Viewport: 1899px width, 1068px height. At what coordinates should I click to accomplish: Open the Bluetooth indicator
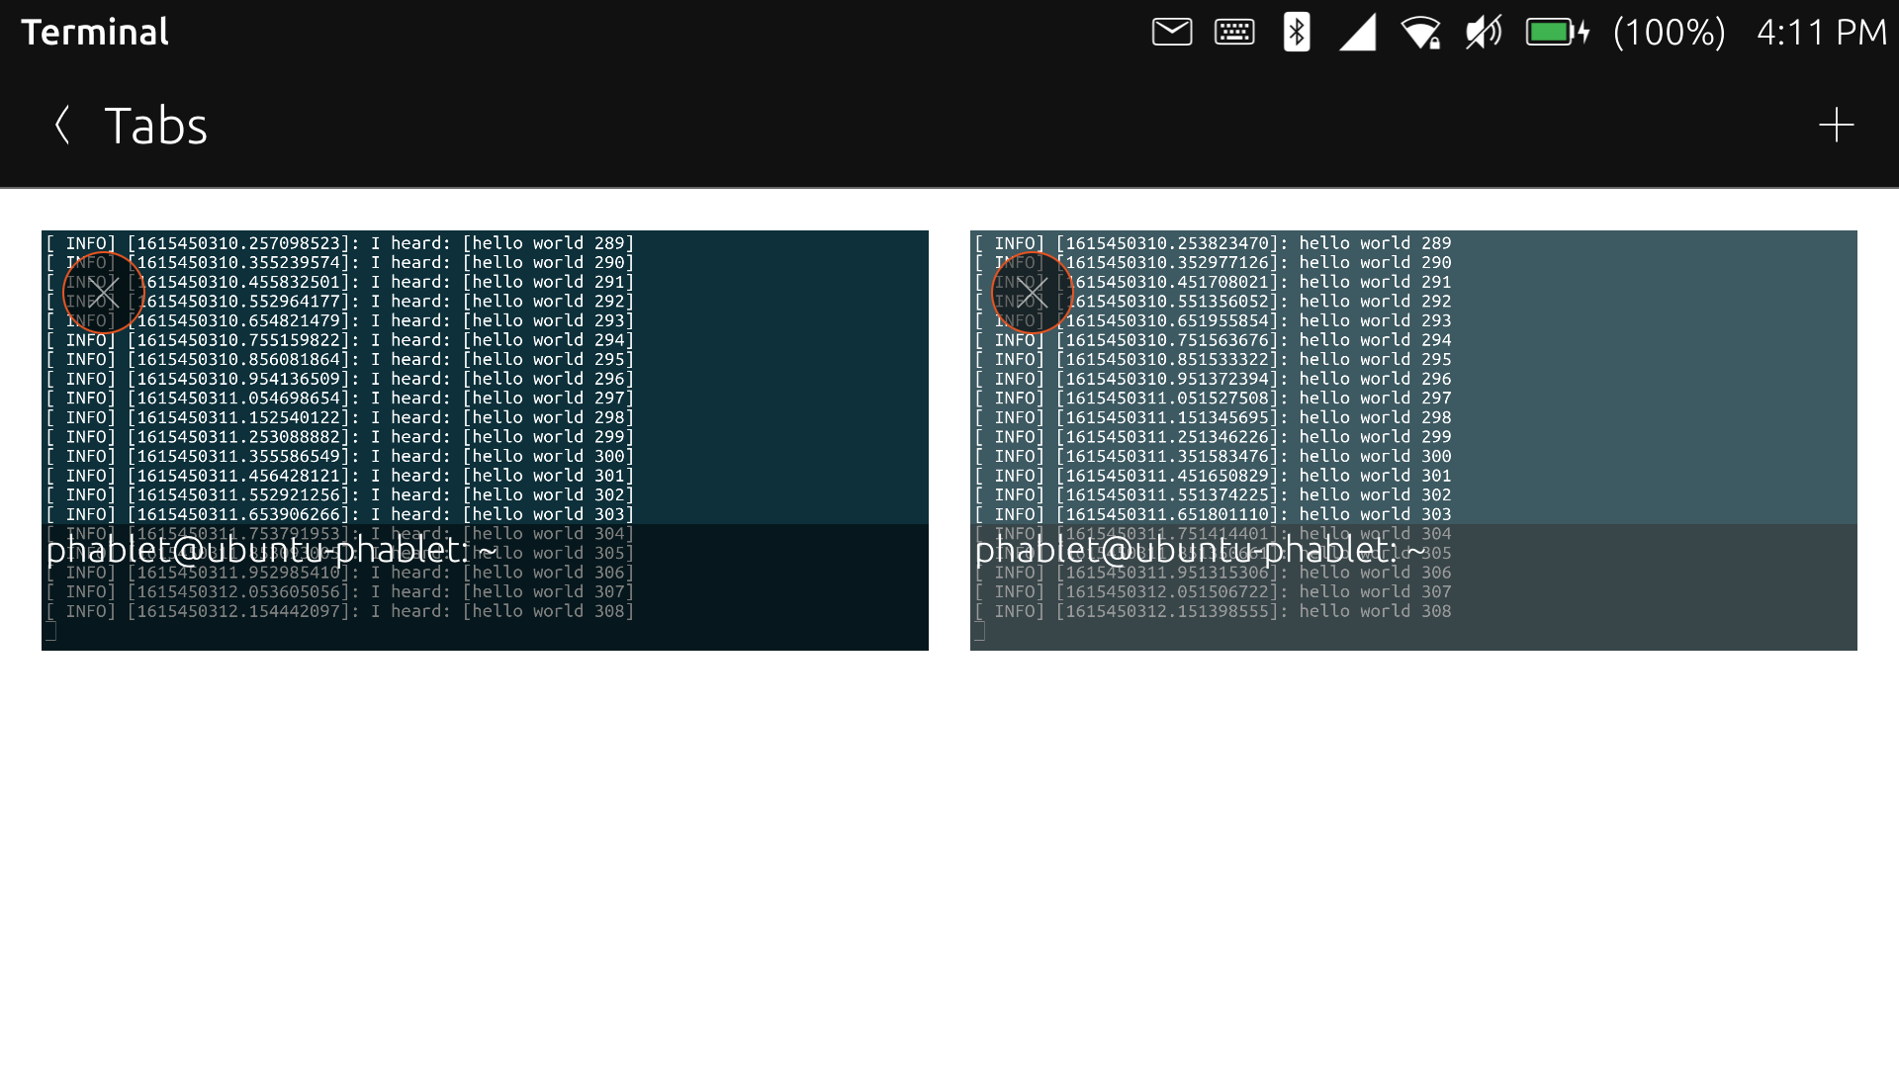click(x=1297, y=33)
